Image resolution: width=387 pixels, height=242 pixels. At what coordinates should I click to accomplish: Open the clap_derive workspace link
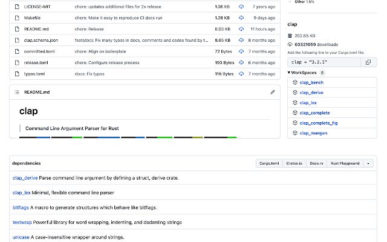click(x=311, y=93)
